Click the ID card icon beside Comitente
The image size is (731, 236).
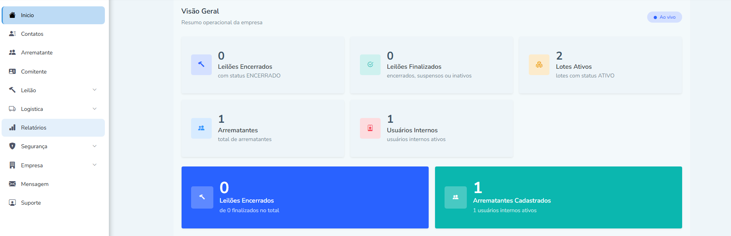[x=12, y=72]
